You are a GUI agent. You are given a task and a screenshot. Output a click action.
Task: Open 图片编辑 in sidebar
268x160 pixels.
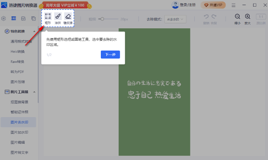coord(18,143)
